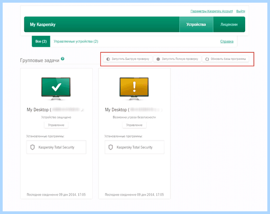
Task: Click Управление on the security threat device
Action: coord(134,125)
